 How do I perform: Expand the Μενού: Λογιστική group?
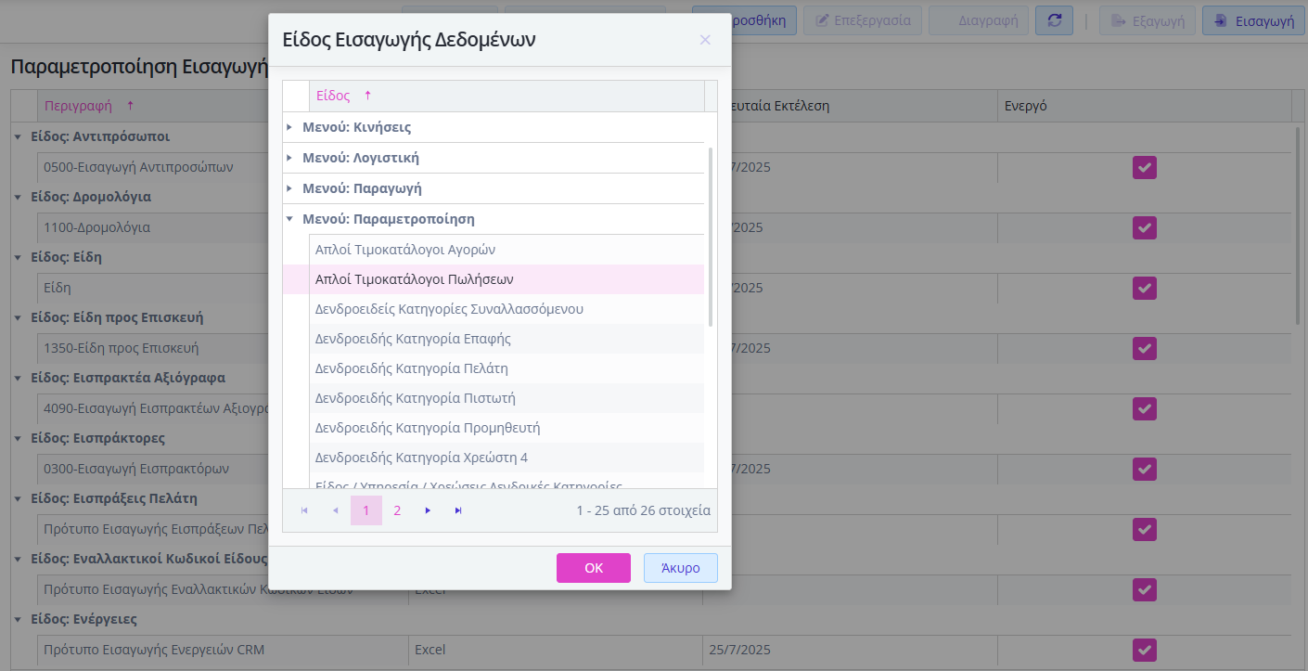pos(289,158)
